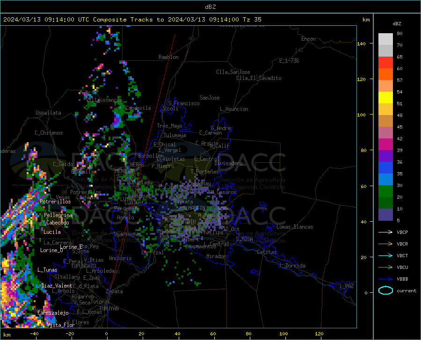The image size is (421, 340).
Task: Click the dBZ legend heading
Action: coord(397,24)
